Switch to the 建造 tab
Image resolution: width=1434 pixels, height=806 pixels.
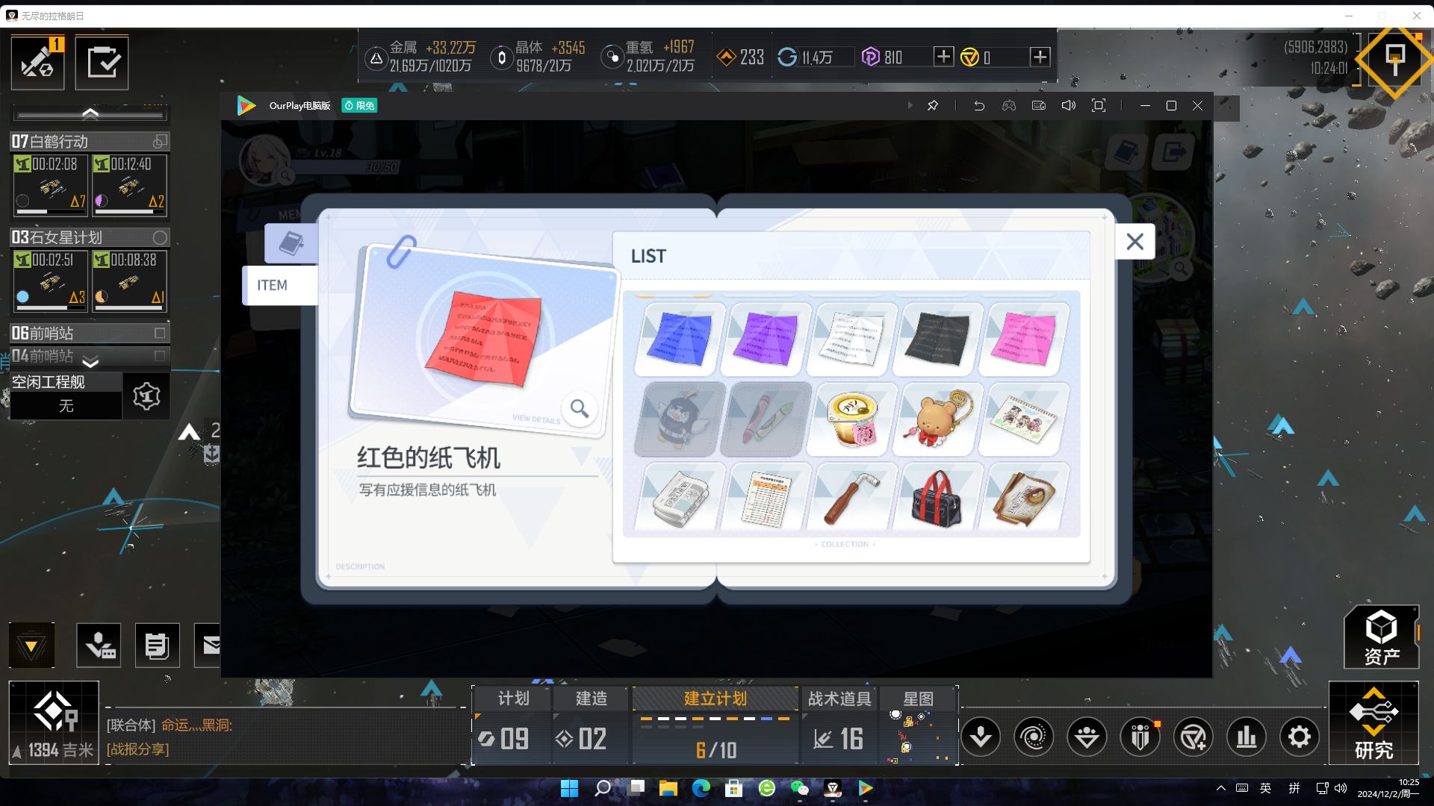(591, 699)
